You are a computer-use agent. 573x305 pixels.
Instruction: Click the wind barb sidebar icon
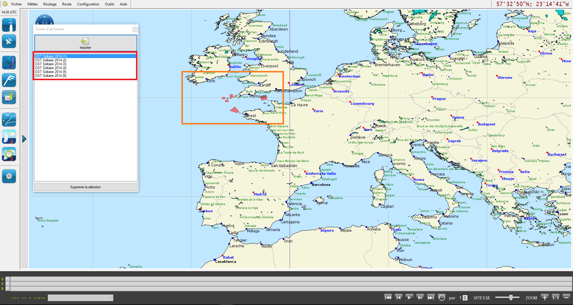pyautogui.click(x=9, y=80)
